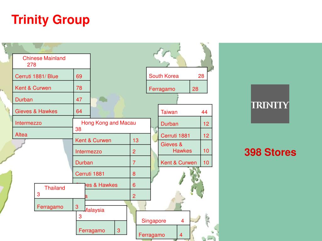The image size is (322, 241).
Task: Click the Chinese Mainland 278 header cell
Action: click(x=51, y=61)
